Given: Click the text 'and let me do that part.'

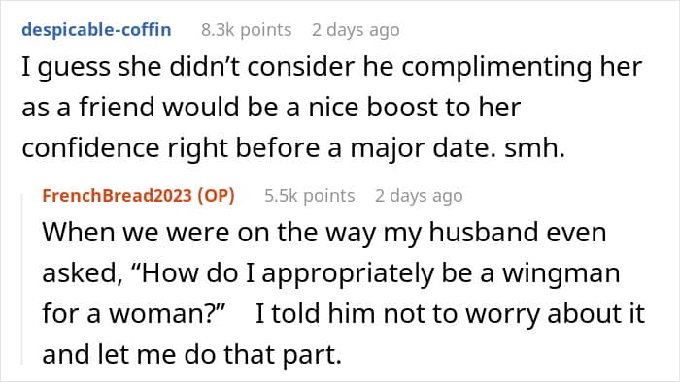Looking at the screenshot, I should (192, 355).
